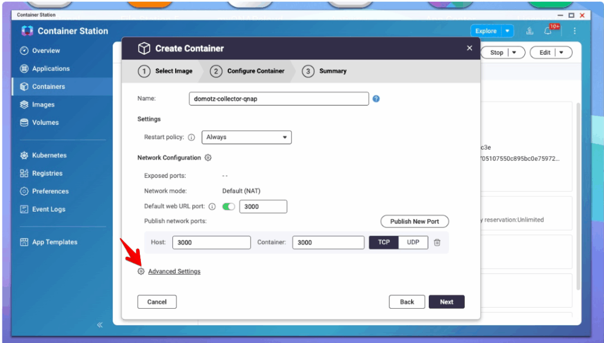Click the Name field help icon
The image size is (604, 343).
pos(376,99)
